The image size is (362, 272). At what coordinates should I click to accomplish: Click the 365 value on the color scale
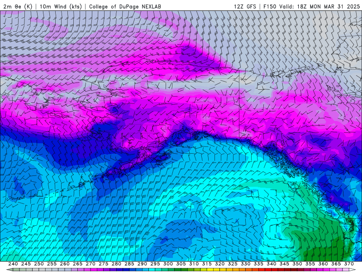(x=336, y=264)
